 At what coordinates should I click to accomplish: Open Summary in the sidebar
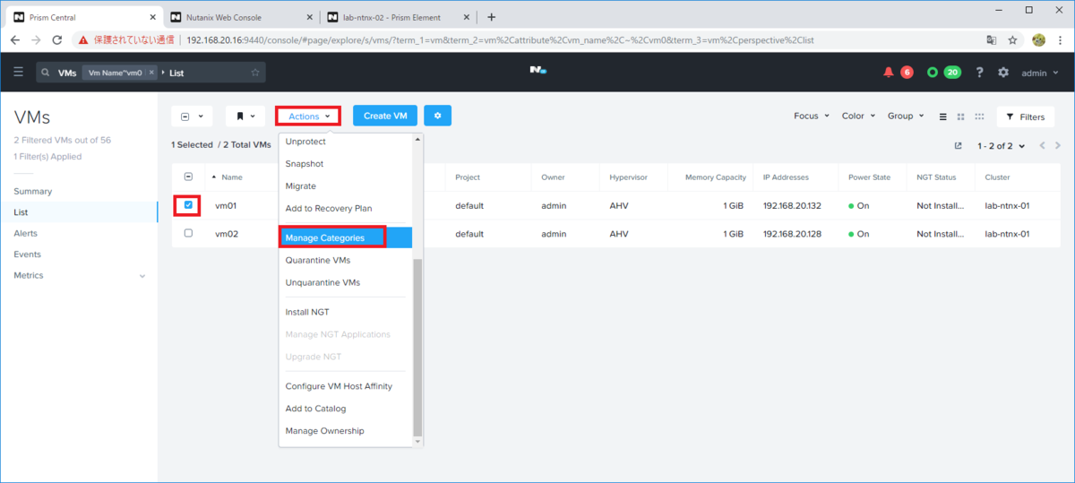33,191
